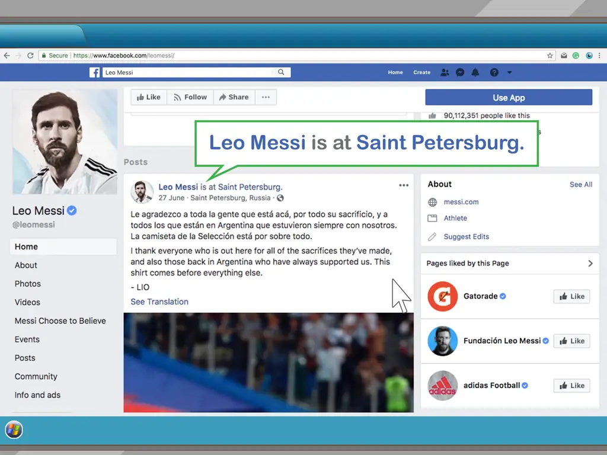Open the Notifications bell icon

point(475,72)
